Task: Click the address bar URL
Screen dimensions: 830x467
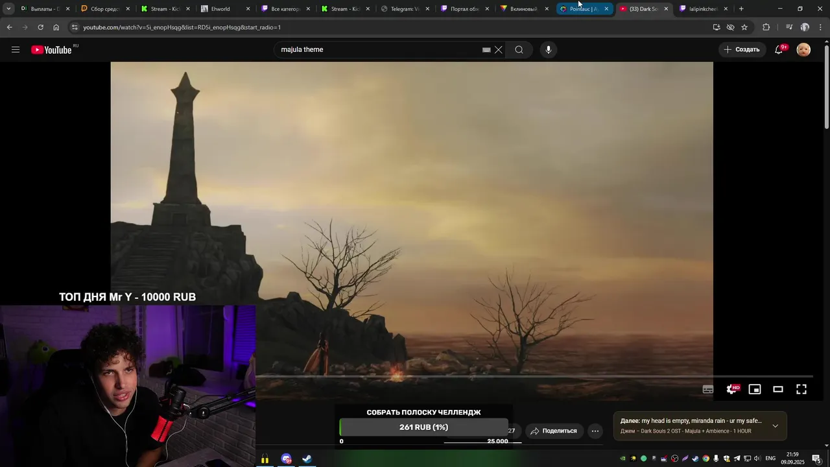Action: [182, 27]
